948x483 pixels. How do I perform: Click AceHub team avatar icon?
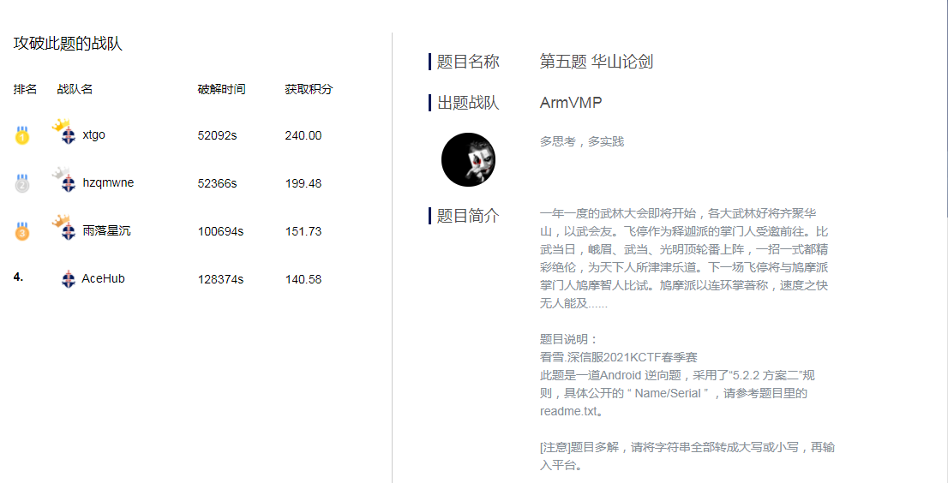pos(69,279)
